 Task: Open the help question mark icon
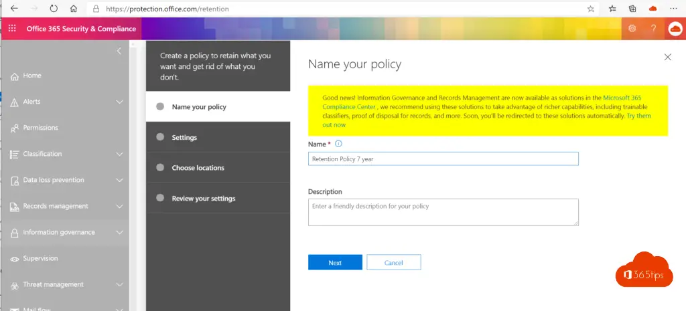coord(653,29)
